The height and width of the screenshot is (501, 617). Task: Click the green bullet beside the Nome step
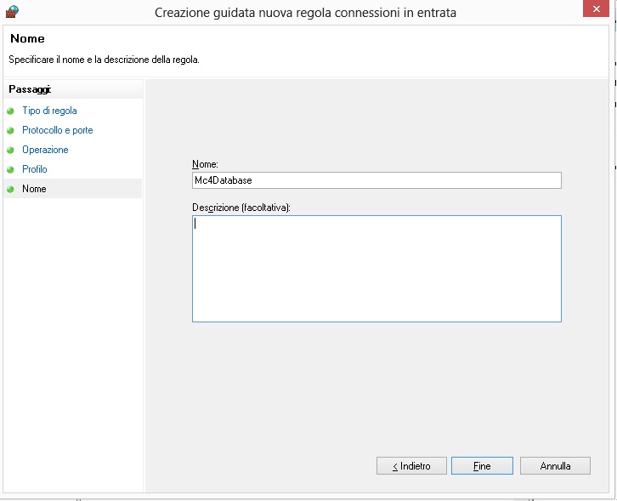click(11, 190)
